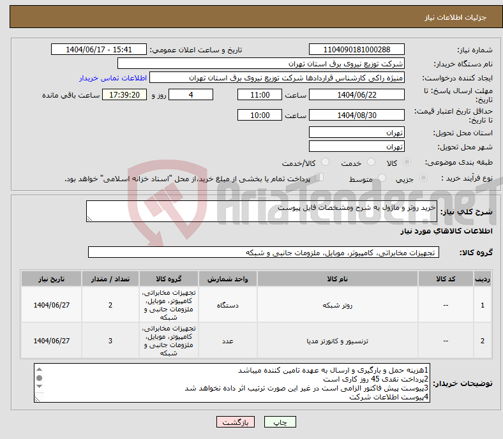The width and height of the screenshot is (503, 439).
Task: Click the buyer organization name field
Action: 261,64
